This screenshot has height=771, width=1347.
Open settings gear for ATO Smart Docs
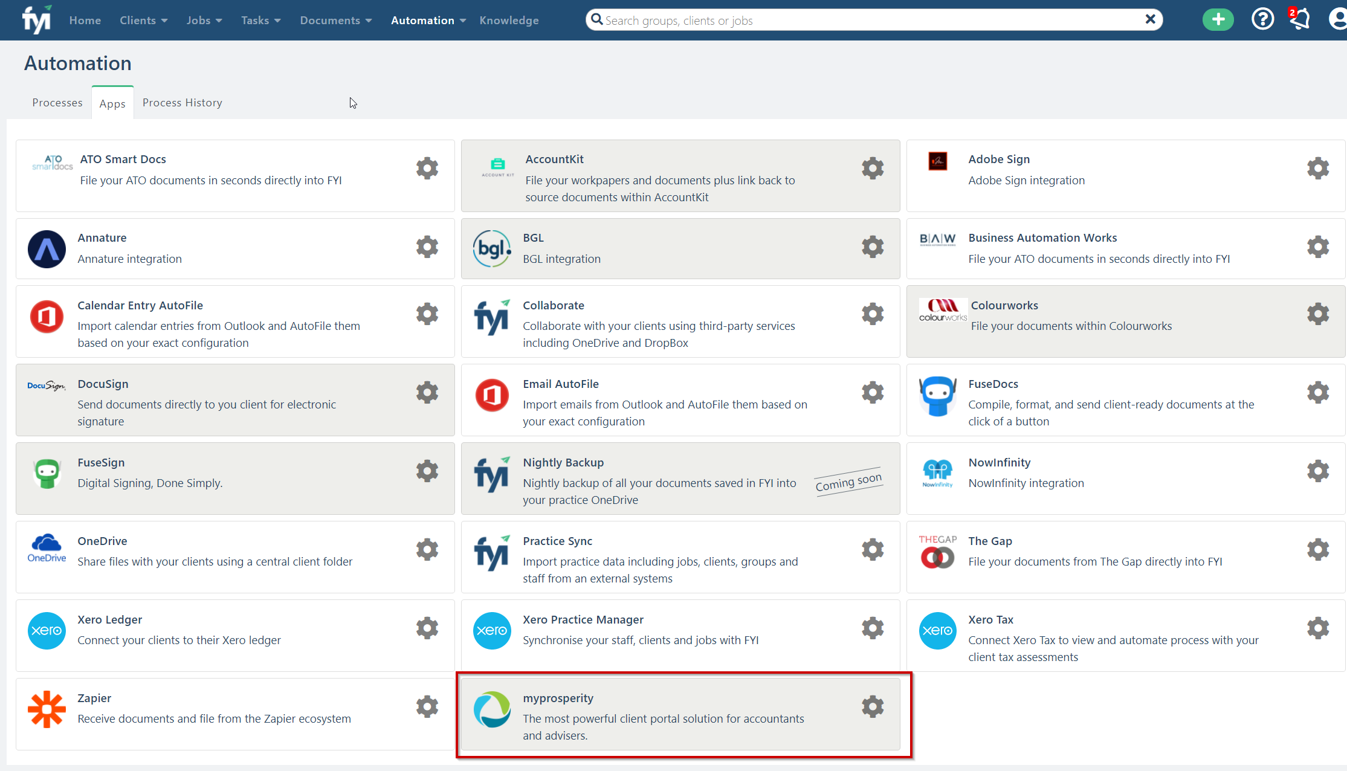(427, 169)
